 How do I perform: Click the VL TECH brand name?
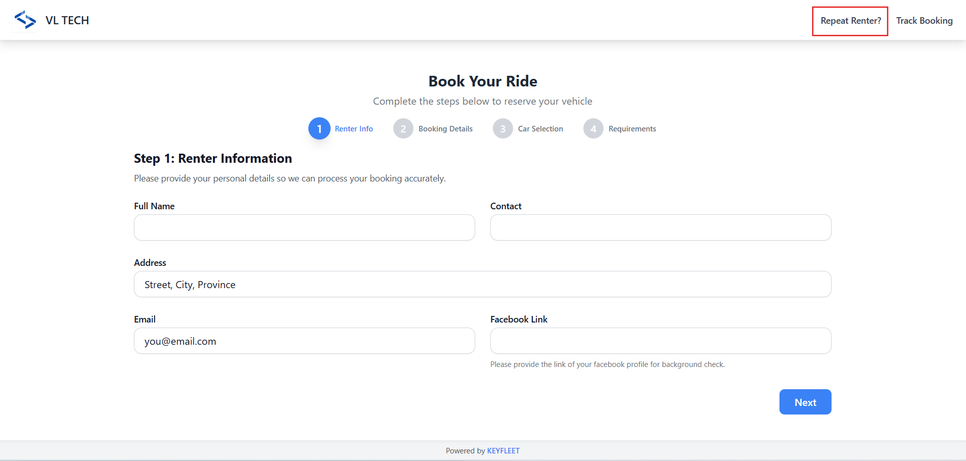click(x=67, y=20)
